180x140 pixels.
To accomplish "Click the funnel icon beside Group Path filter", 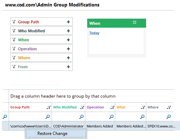I will tap(14, 22).
